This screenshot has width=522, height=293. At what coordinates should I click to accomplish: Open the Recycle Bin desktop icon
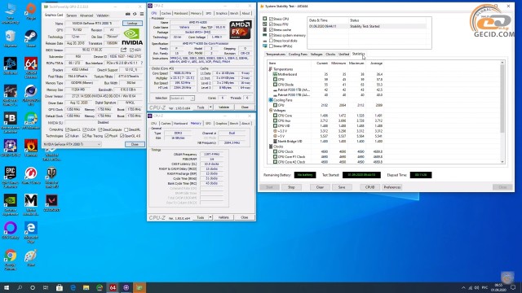pos(11,38)
